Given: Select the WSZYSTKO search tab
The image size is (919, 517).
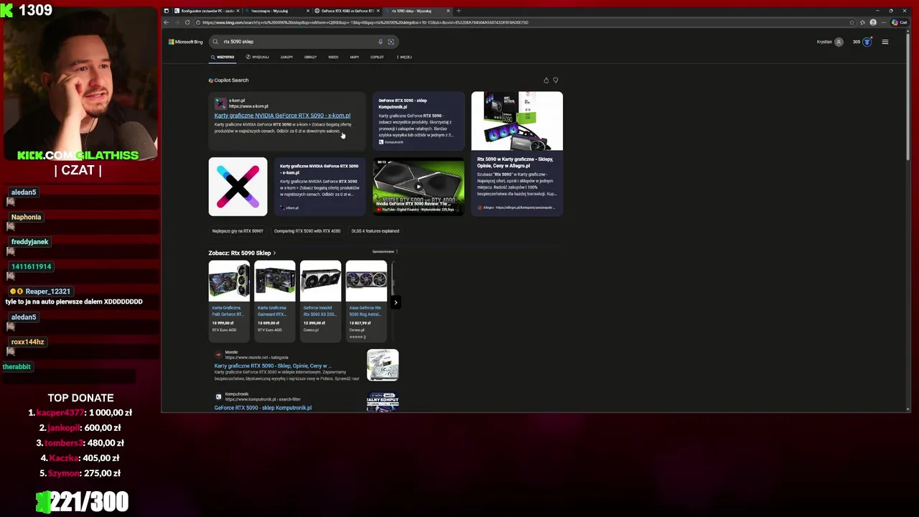Looking at the screenshot, I should [223, 57].
